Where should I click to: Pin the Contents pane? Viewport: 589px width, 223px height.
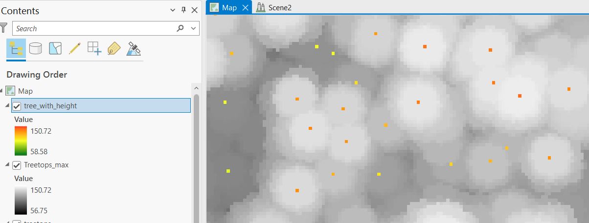pyautogui.click(x=183, y=10)
